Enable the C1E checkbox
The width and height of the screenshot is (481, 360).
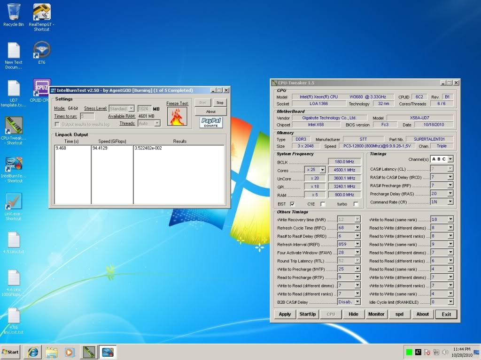[323, 204]
